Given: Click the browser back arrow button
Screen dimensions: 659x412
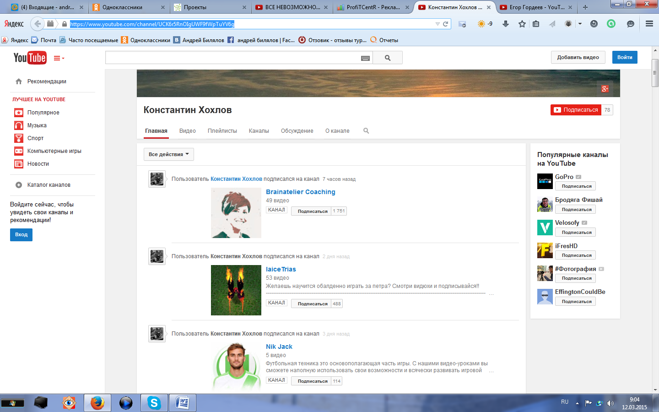Looking at the screenshot, I should click(x=38, y=24).
